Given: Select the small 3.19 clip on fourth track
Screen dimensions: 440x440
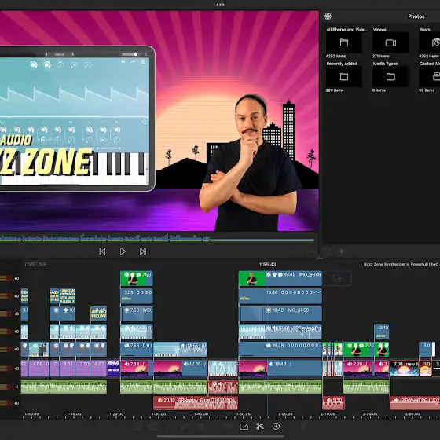Looking at the screenshot, I should click(x=381, y=332).
